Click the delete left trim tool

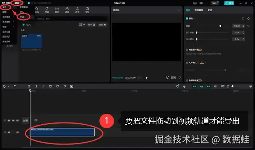pos(36,86)
